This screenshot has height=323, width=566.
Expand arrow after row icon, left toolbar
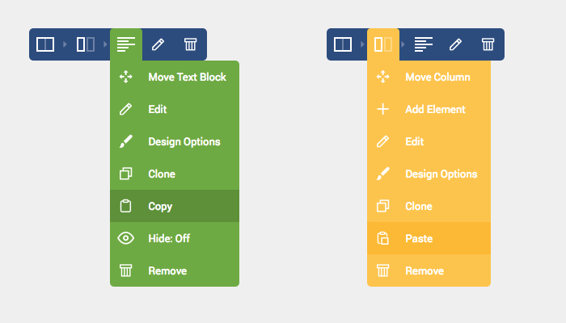coord(65,44)
